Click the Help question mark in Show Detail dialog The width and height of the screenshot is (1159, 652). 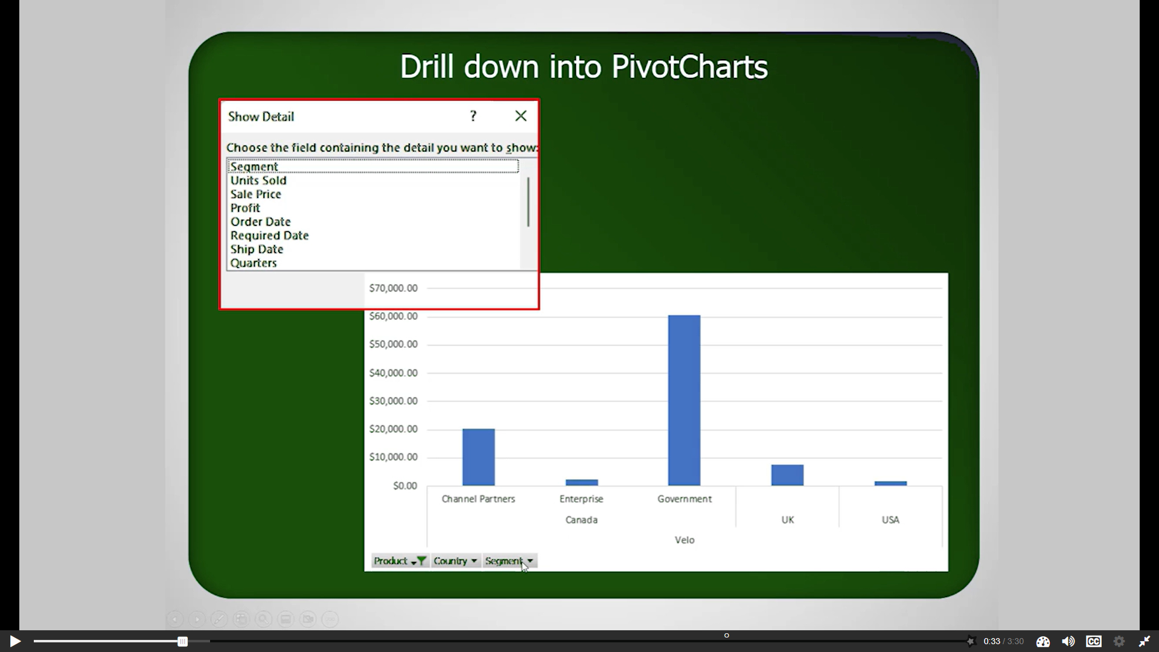click(x=473, y=116)
